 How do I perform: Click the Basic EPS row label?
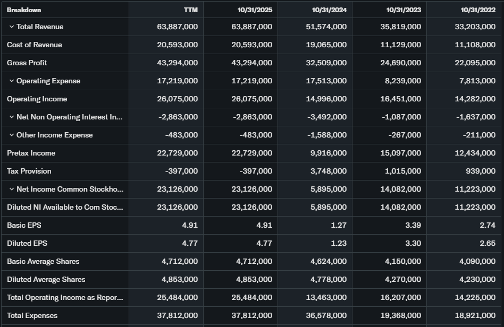(x=24, y=226)
